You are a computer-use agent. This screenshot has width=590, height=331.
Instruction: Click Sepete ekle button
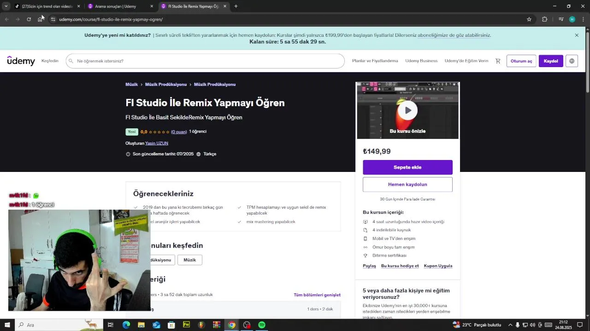click(x=407, y=167)
